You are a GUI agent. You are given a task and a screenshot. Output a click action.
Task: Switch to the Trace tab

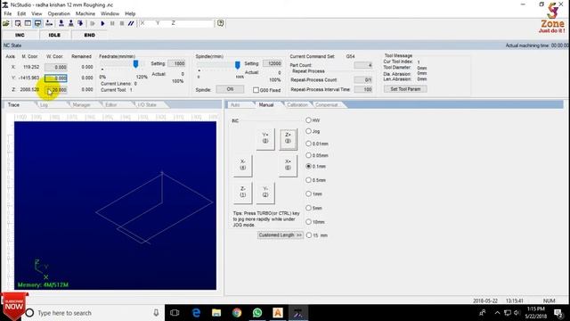click(14, 105)
